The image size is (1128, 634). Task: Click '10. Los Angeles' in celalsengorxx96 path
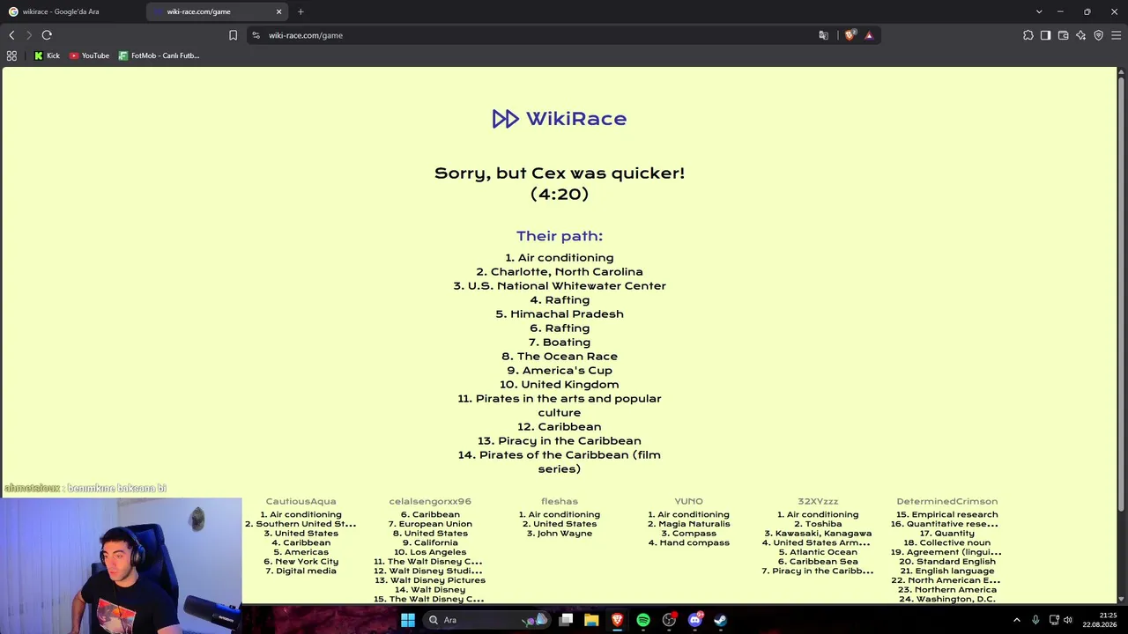pos(430,552)
